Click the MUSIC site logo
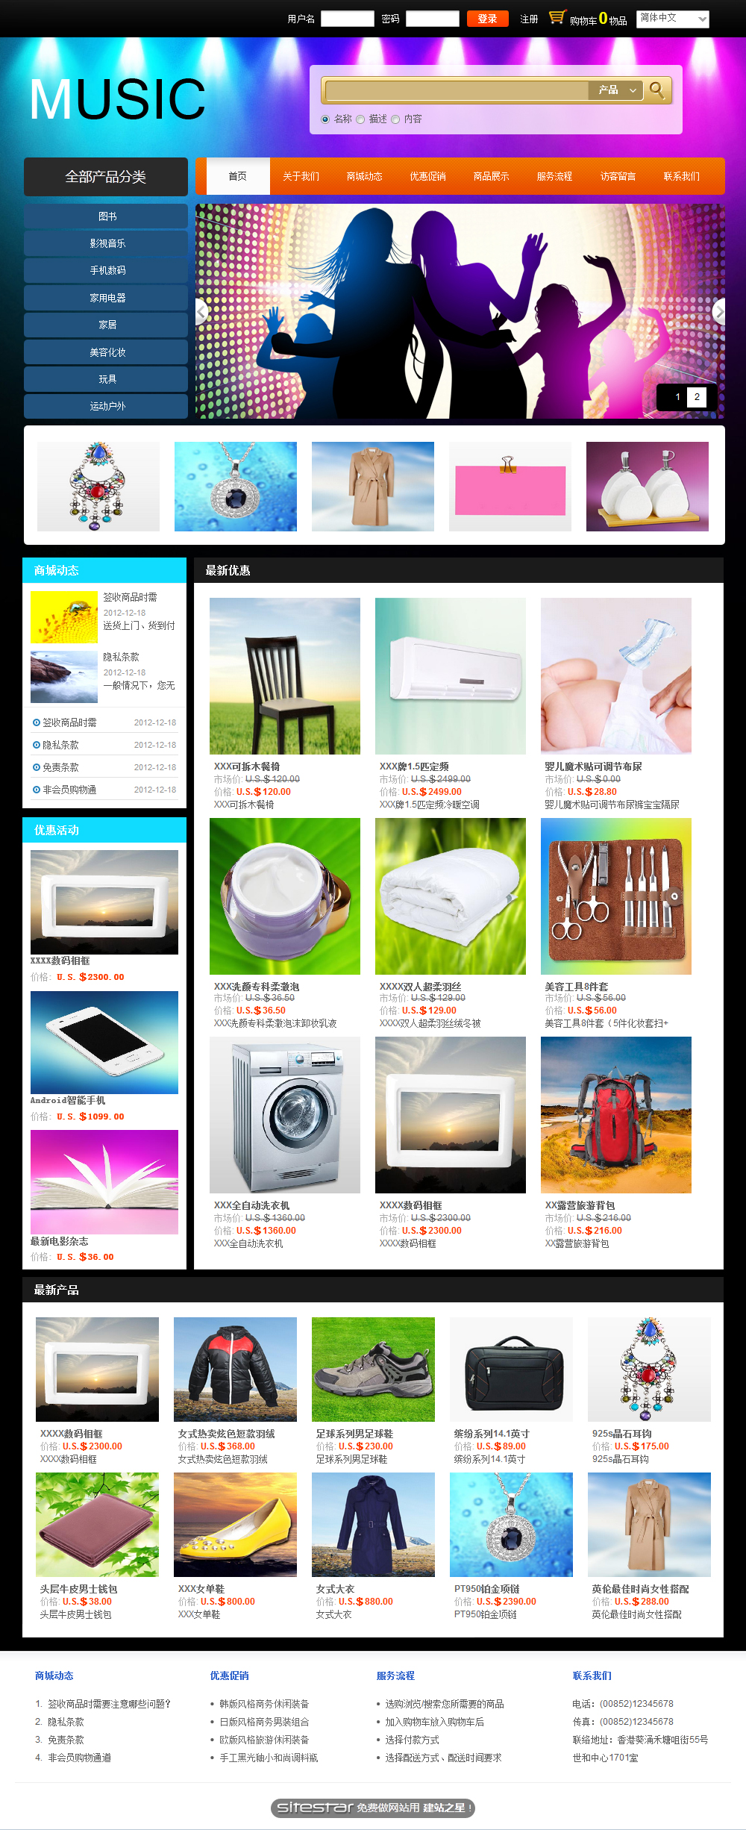Image resolution: width=746 pixels, height=1830 pixels. tap(117, 99)
